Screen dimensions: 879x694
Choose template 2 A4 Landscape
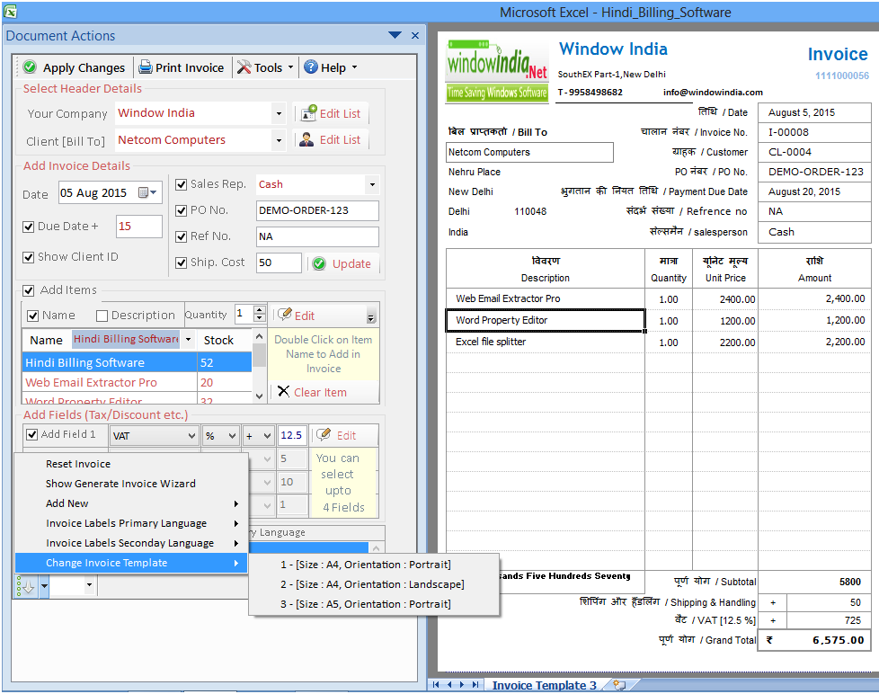pyautogui.click(x=373, y=584)
